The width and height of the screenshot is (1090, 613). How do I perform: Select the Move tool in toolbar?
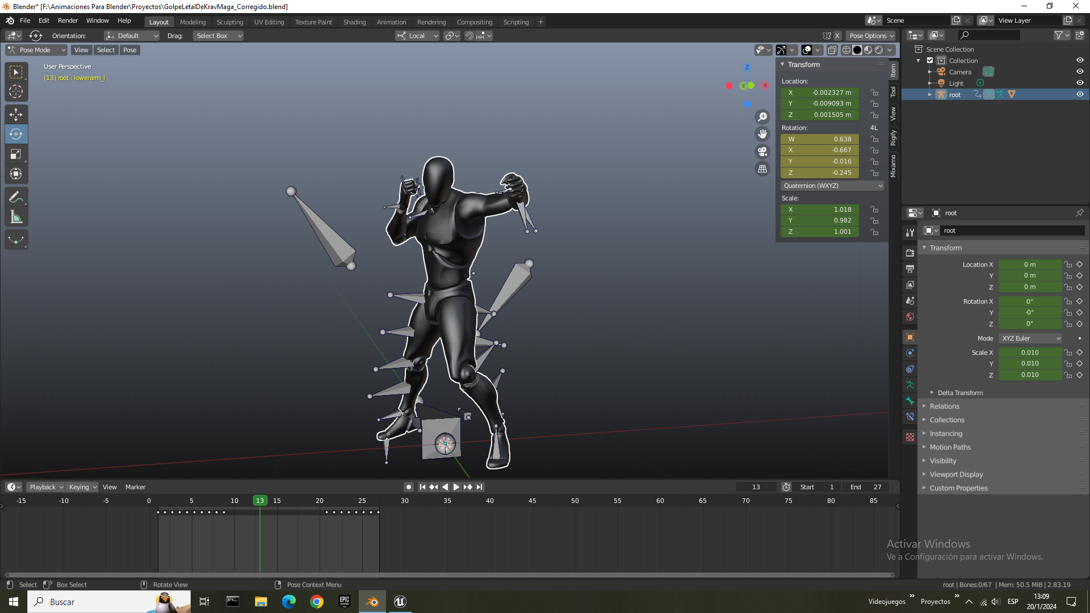(x=16, y=115)
